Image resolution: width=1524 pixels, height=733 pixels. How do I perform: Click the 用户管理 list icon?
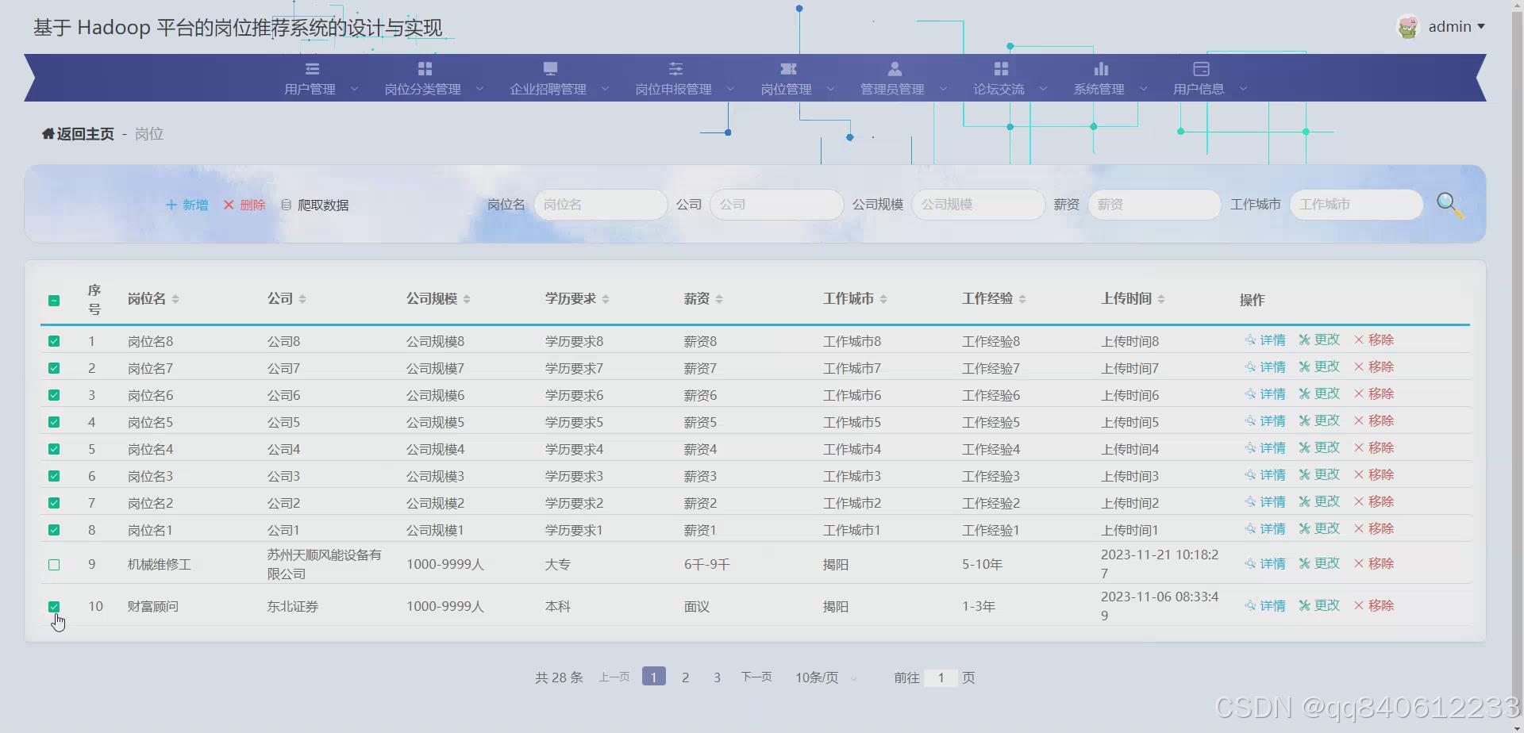pos(312,69)
